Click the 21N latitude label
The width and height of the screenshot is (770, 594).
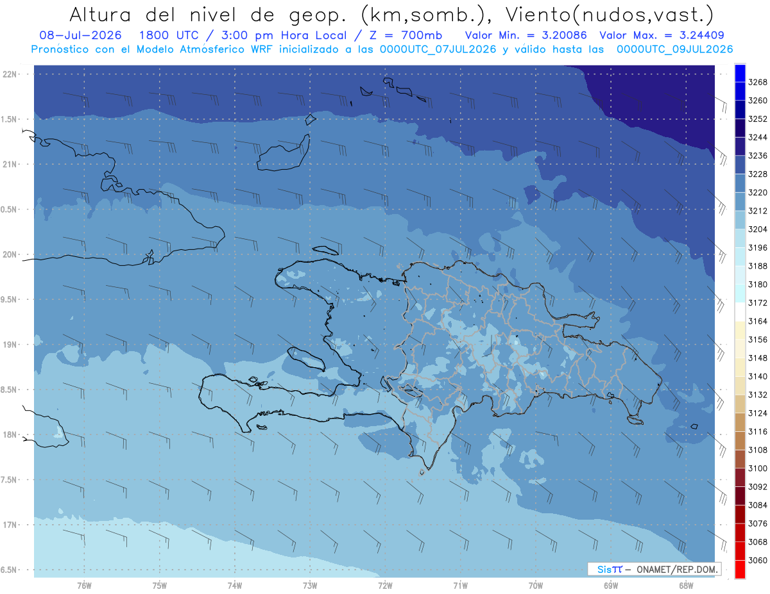(11, 165)
